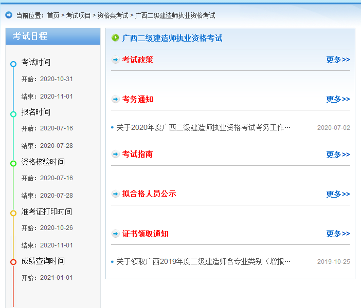The height and width of the screenshot is (308, 361).
Task: Go to 首页 in the breadcrumb
Action: pos(53,16)
